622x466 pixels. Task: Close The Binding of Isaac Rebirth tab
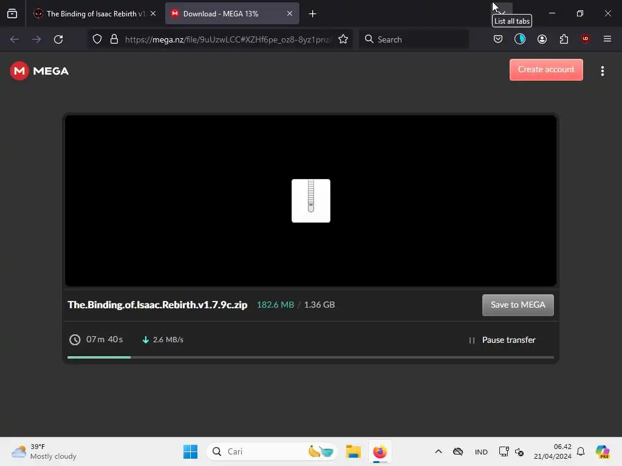coord(153,13)
